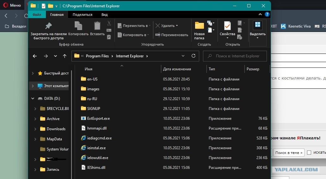Open the File tab
326x179 pixels.
coord(37,15)
